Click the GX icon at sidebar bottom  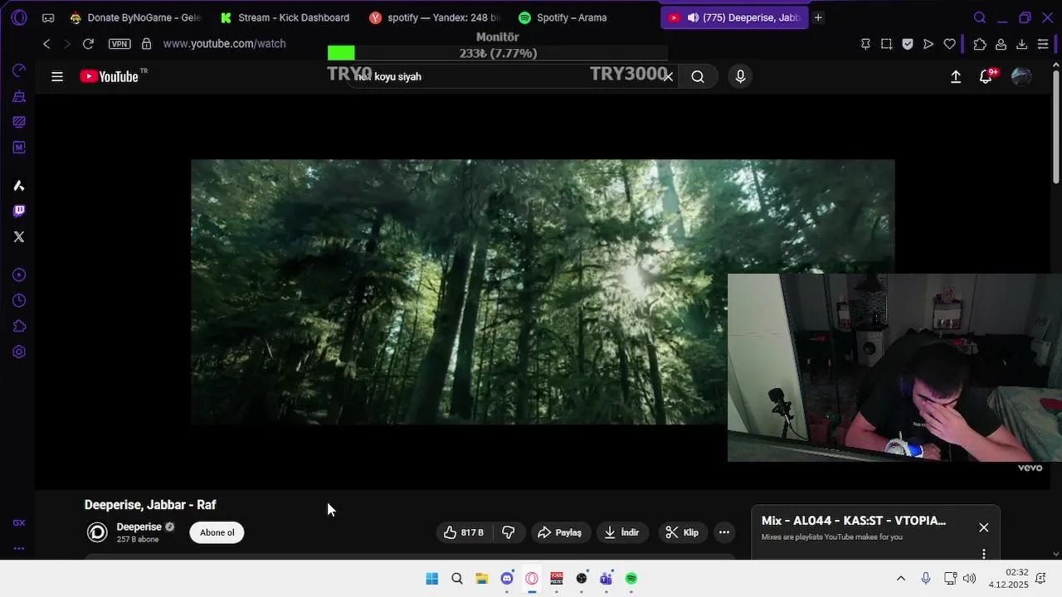(x=19, y=522)
